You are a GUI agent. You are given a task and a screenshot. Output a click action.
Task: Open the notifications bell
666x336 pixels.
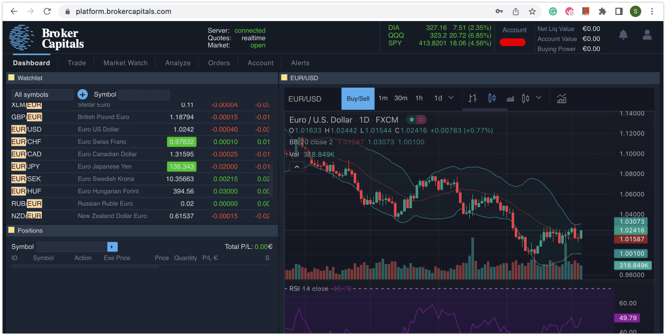(x=623, y=35)
